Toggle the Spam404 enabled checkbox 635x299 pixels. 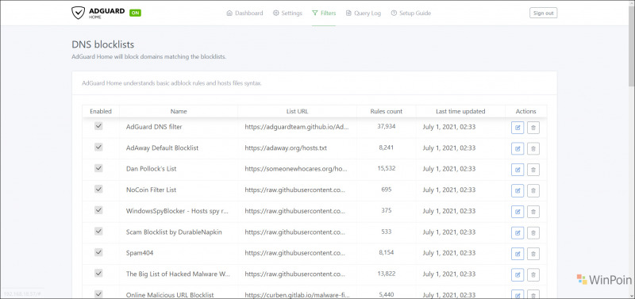(98, 252)
